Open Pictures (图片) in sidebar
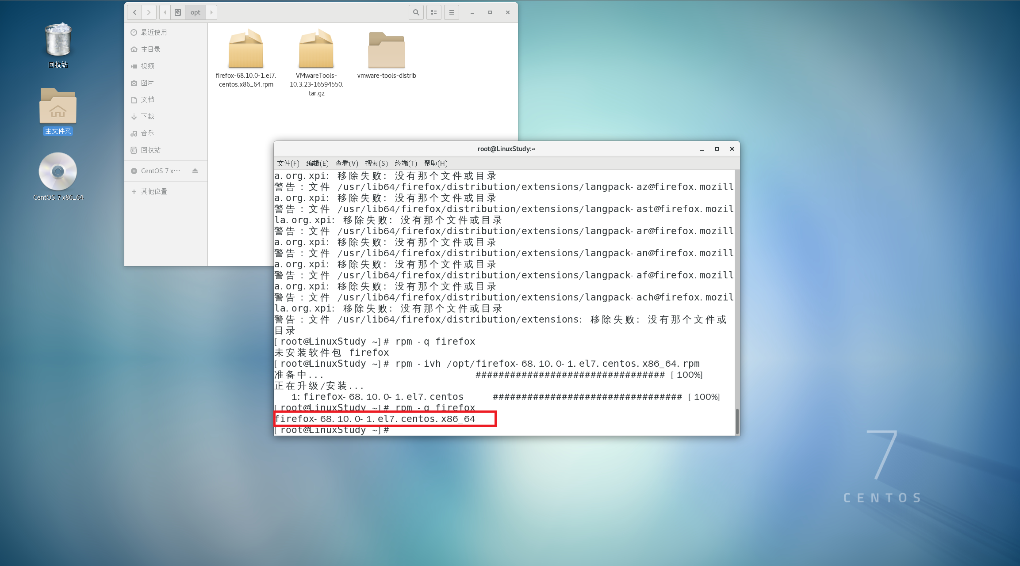This screenshot has height=566, width=1020. [166, 83]
